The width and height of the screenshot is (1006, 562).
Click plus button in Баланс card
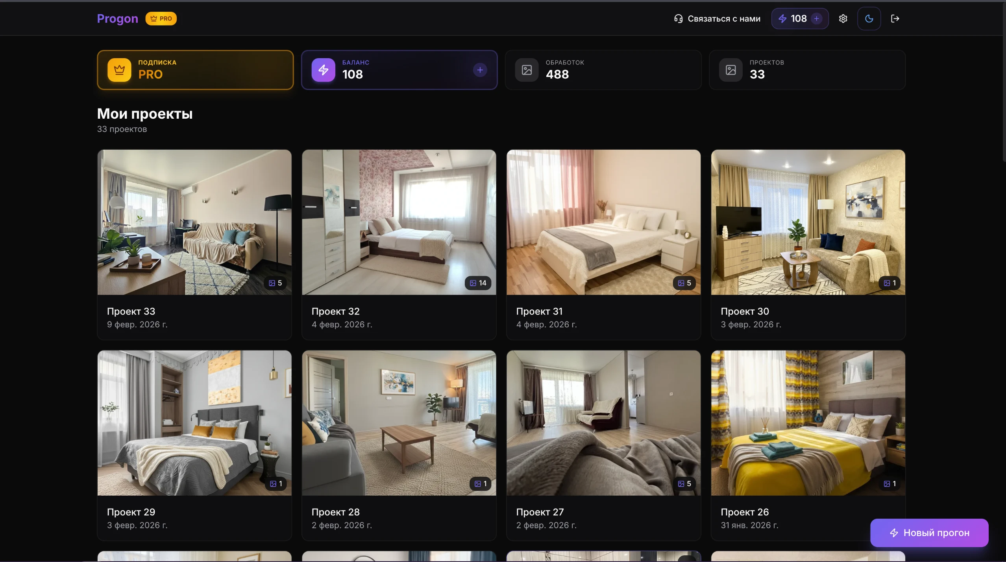click(480, 70)
